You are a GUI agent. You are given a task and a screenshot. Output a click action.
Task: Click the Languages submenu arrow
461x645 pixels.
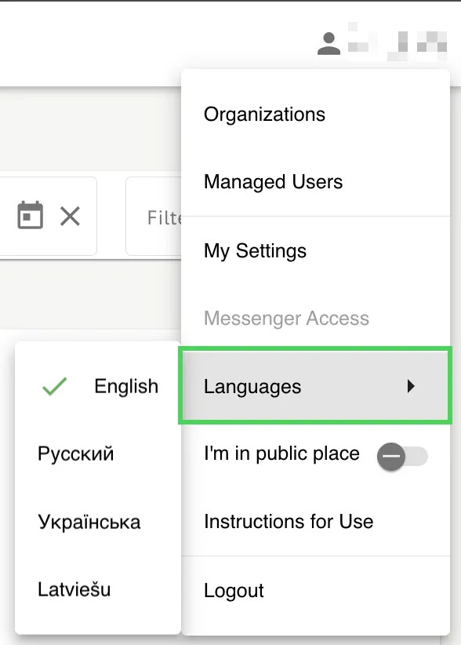[411, 386]
